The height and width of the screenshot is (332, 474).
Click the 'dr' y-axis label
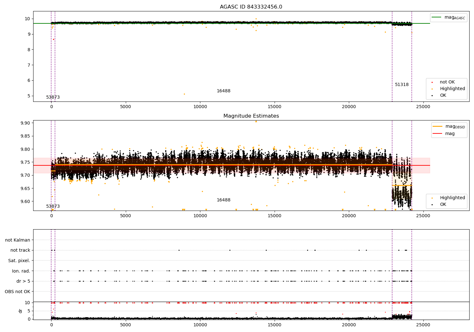[x=21, y=311]
